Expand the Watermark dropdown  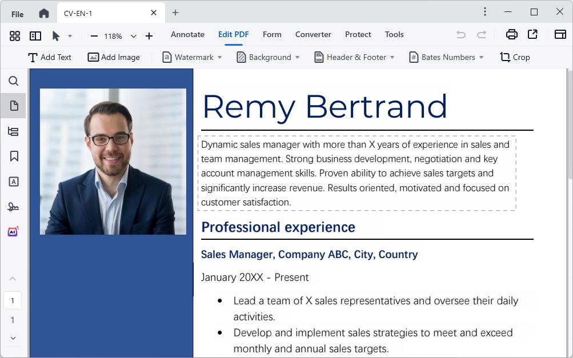(x=220, y=57)
